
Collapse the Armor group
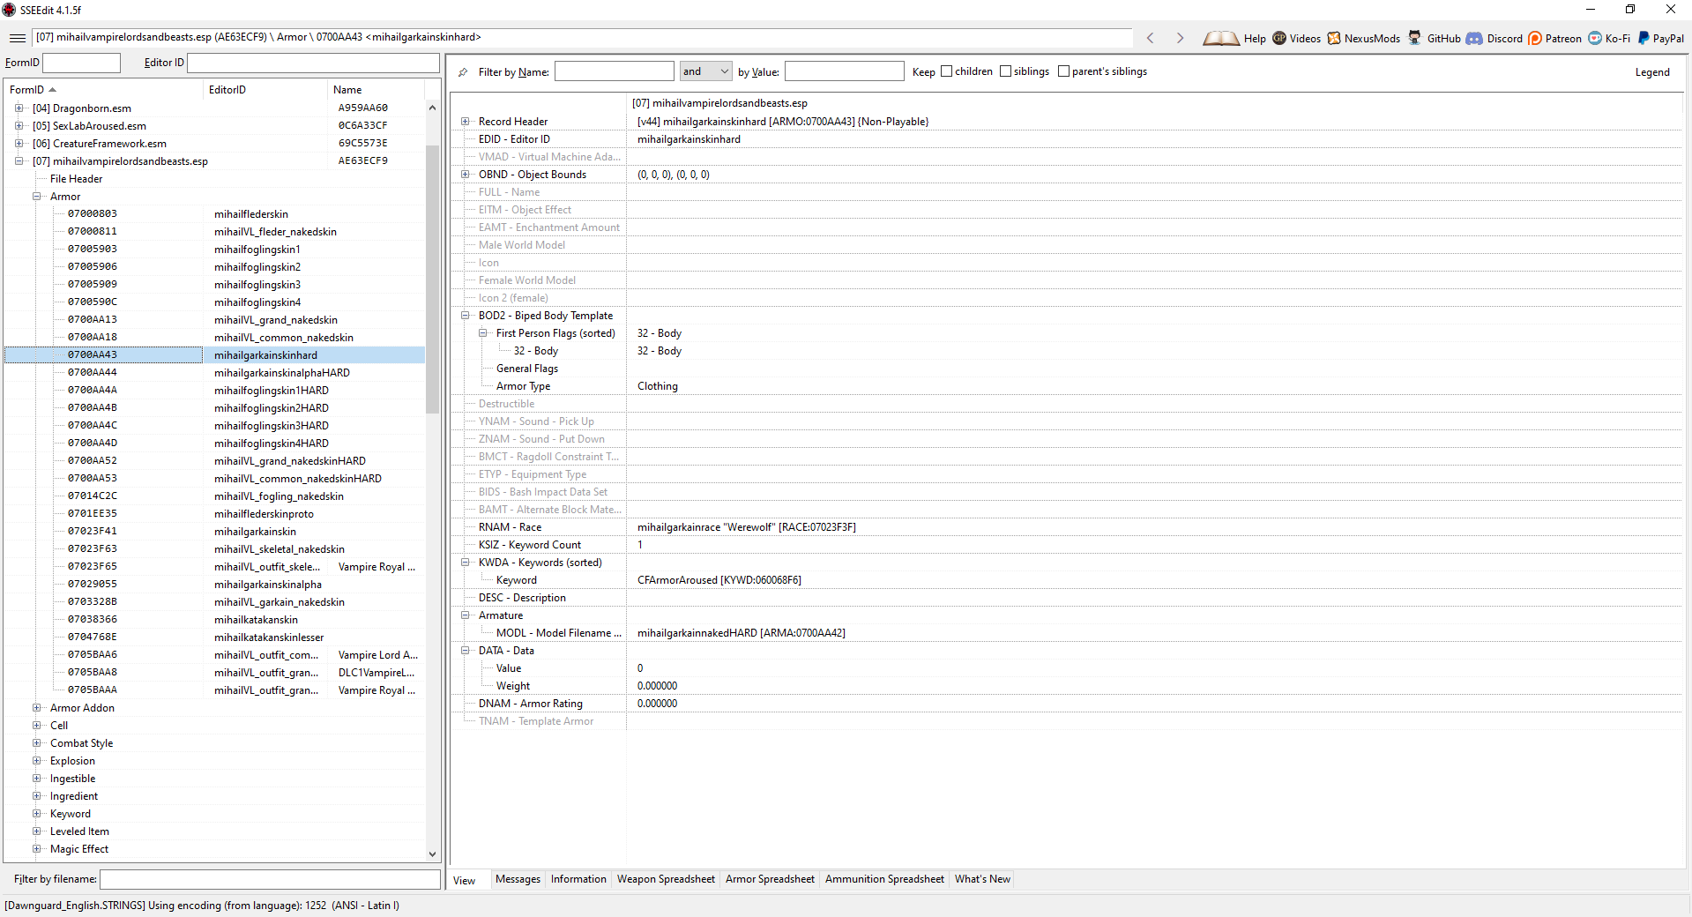click(x=36, y=197)
